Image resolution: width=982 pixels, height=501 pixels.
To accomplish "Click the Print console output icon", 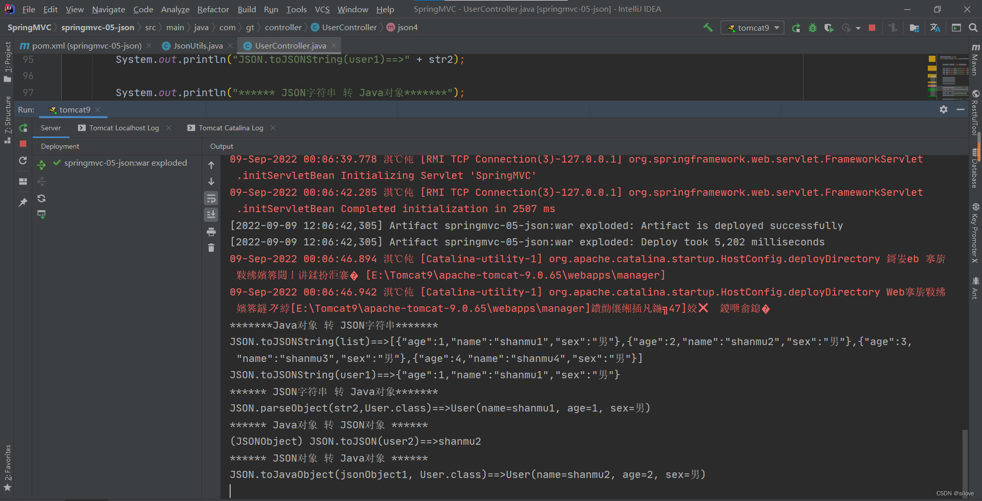I will (x=211, y=232).
